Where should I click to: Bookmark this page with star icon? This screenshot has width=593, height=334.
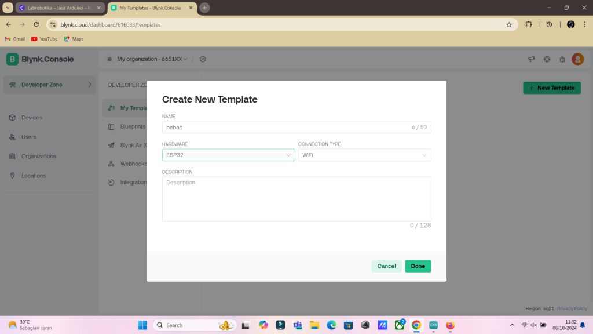point(509,24)
